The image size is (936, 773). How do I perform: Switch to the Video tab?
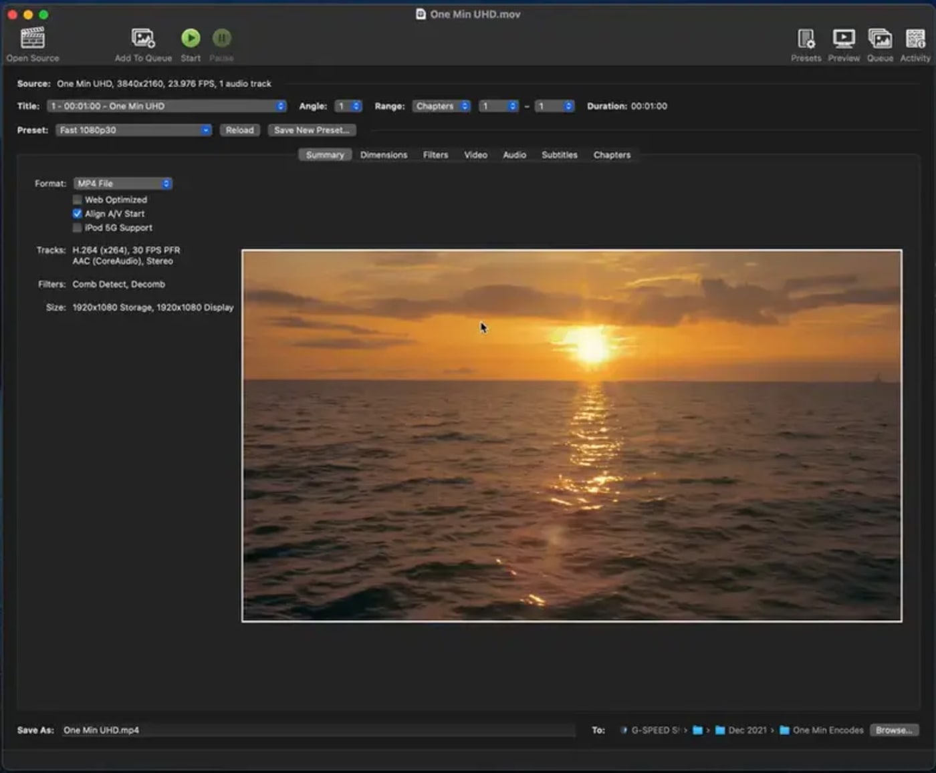tap(475, 154)
